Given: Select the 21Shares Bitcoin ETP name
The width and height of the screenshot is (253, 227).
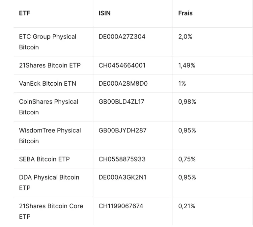Looking at the screenshot, I should [x=50, y=65].
